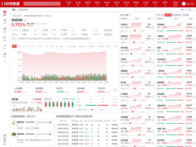Select the 1个月 chart range
196x147 pixels.
tap(25, 46)
